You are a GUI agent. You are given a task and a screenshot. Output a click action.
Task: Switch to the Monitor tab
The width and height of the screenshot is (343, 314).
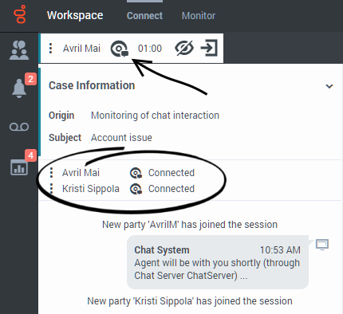click(199, 16)
